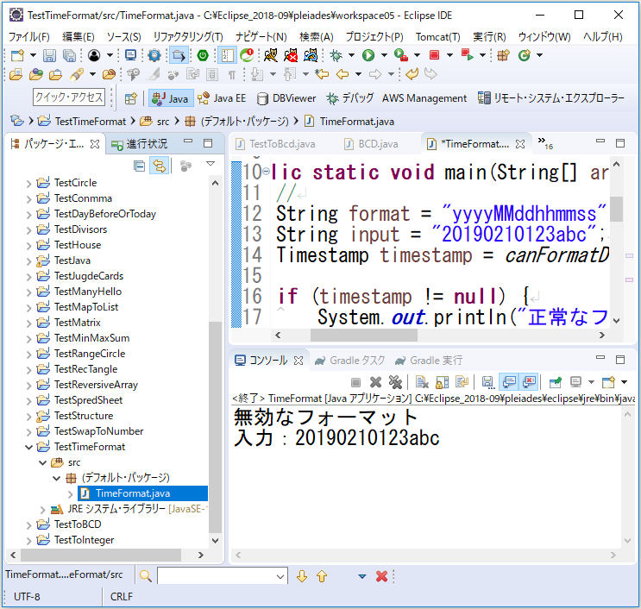The image size is (641, 609).
Task: Click the Package Explorer vertical scrollbar thumb
Action: click(215, 427)
